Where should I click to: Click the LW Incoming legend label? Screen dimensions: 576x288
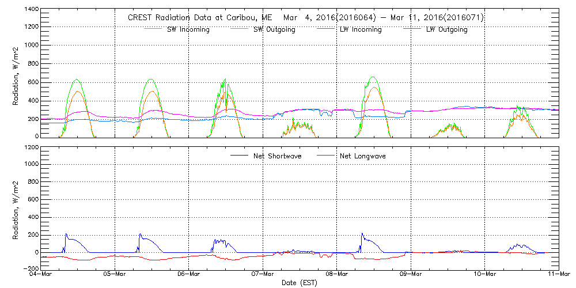361,30
